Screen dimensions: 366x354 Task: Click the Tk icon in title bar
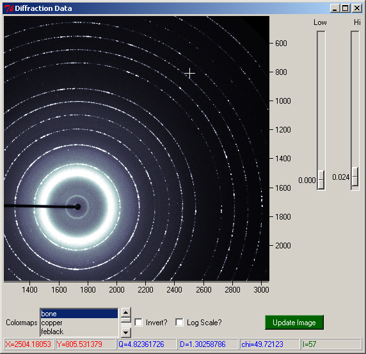click(9, 8)
